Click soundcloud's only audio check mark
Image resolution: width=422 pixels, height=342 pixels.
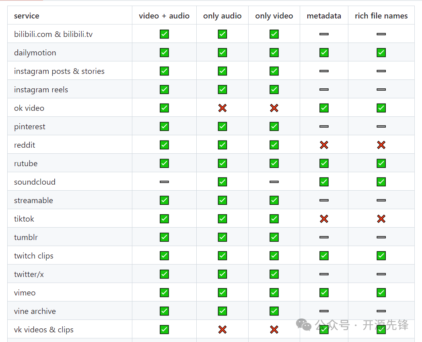(x=222, y=182)
